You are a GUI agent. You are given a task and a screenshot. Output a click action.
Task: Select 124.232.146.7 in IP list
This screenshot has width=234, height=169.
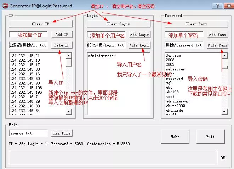(x=24, y=97)
